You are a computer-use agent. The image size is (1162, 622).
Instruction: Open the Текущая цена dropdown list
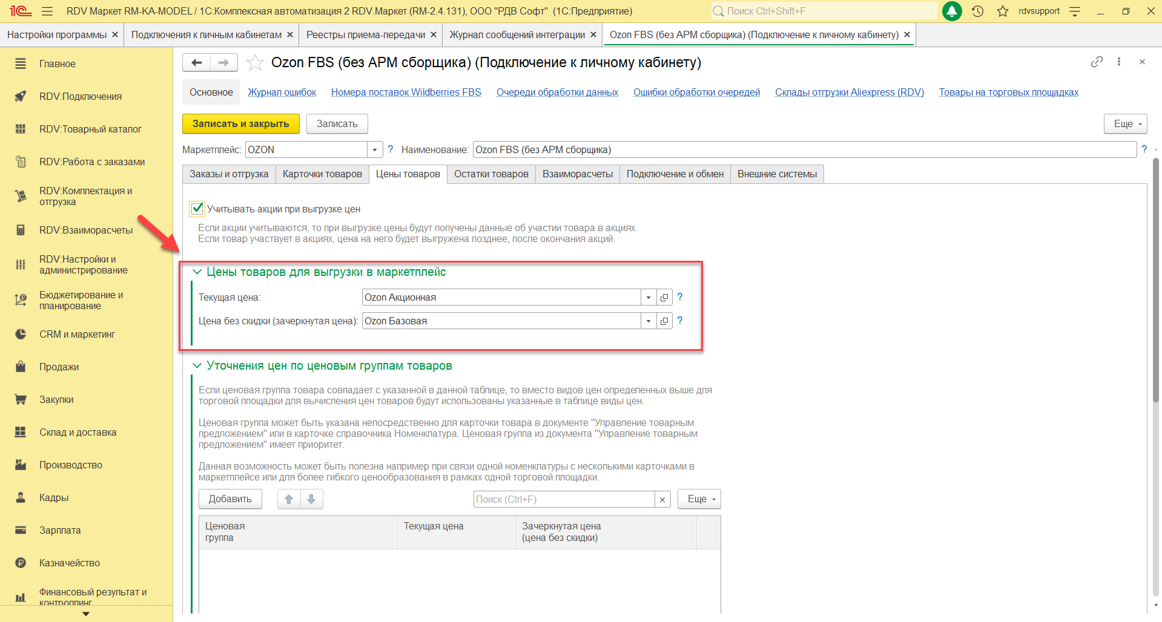pyautogui.click(x=649, y=297)
